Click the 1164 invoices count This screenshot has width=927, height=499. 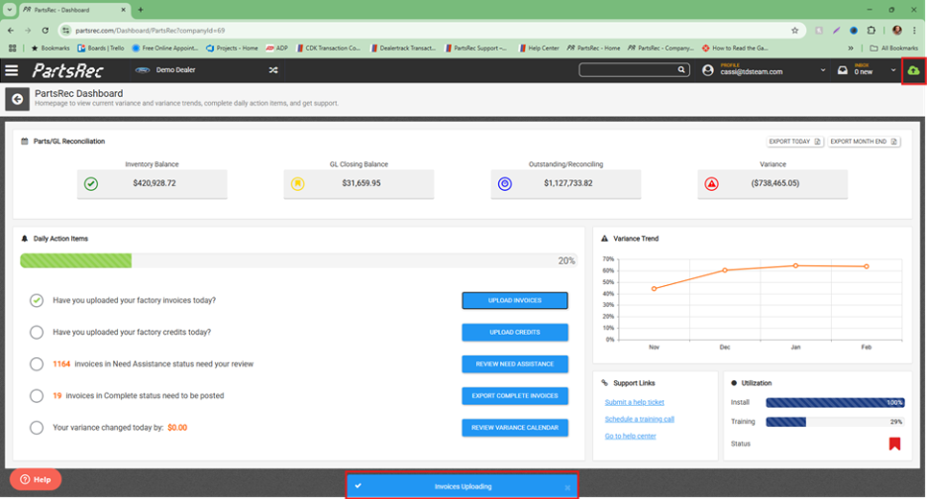point(61,364)
